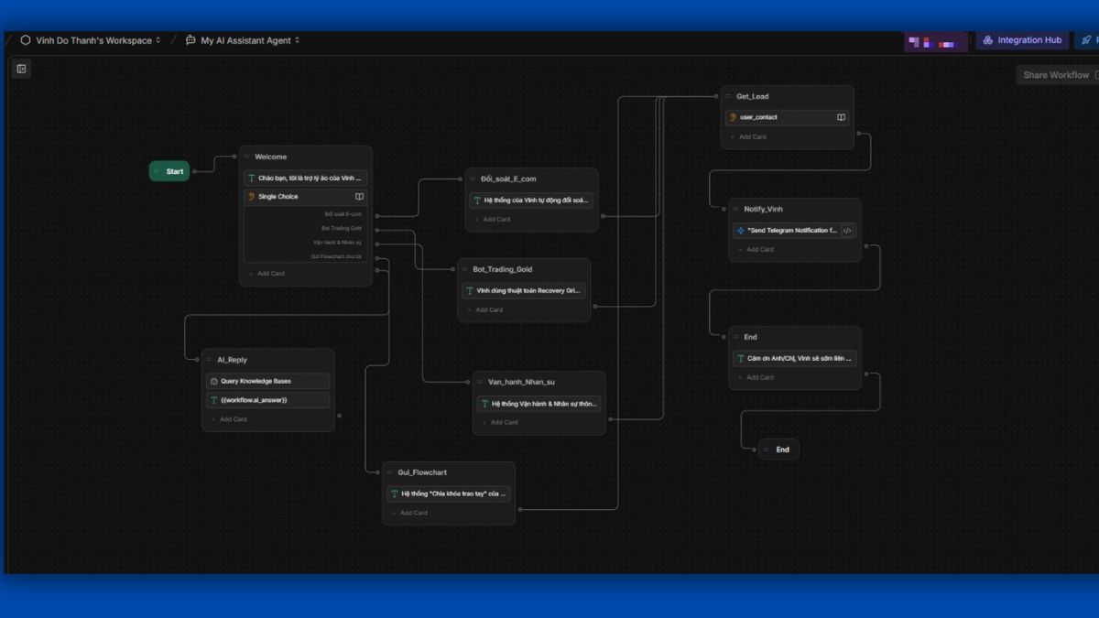Click the text icon on Gui_Flowchart card
Screen dimensions: 1099x618
[x=394, y=493]
